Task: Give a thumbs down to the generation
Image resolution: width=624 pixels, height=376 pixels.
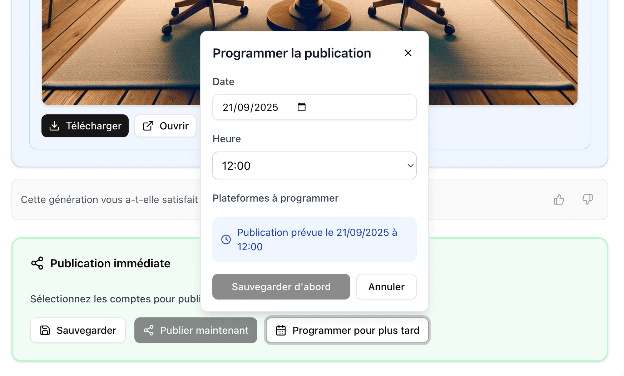Action: pyautogui.click(x=587, y=199)
